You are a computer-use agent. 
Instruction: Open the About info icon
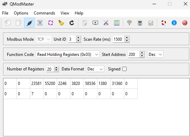[x=174, y=23]
